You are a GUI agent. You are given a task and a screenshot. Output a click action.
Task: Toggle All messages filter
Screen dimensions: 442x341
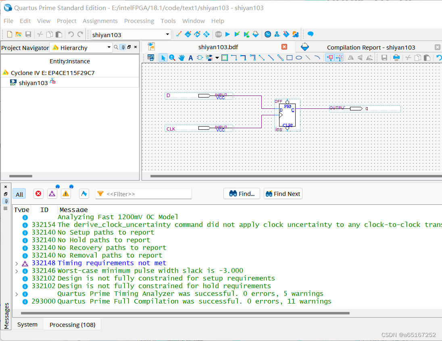[19, 194]
